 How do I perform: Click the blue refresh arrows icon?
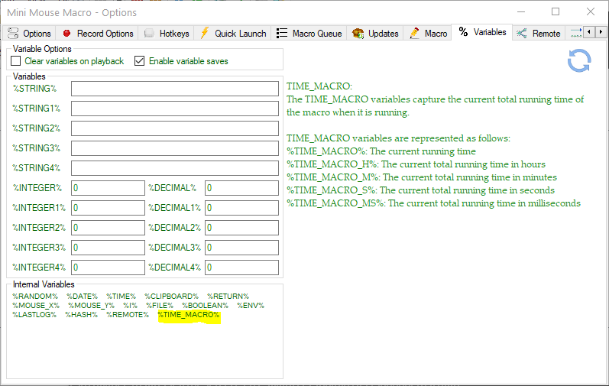[x=579, y=60]
